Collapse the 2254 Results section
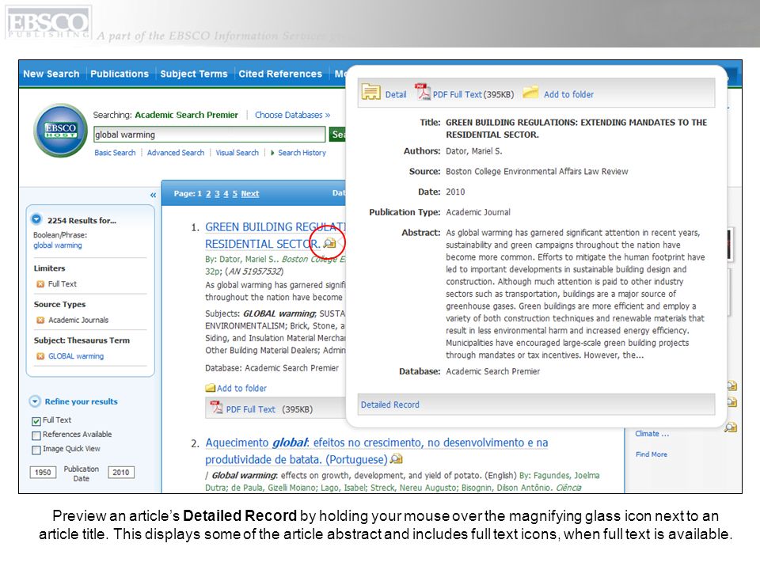This screenshot has height=570, width=760. pyautogui.click(x=36, y=219)
